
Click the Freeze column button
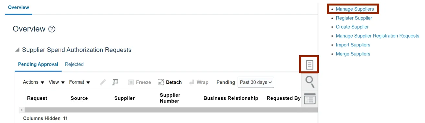(139, 82)
